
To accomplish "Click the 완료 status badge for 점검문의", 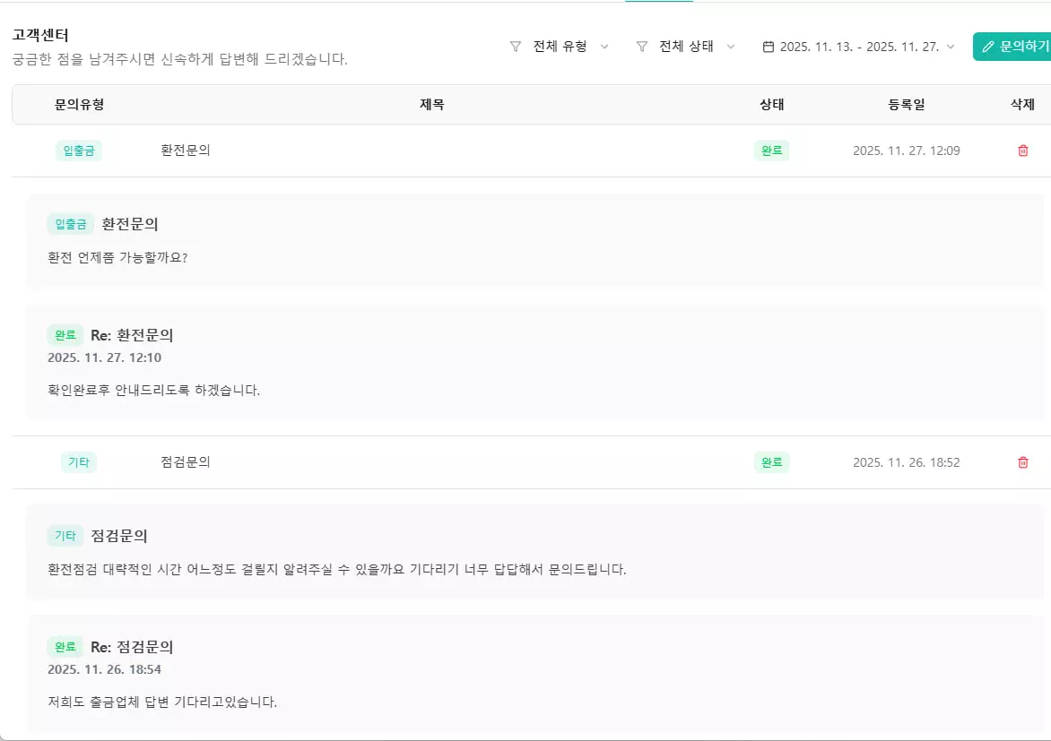I will [771, 462].
